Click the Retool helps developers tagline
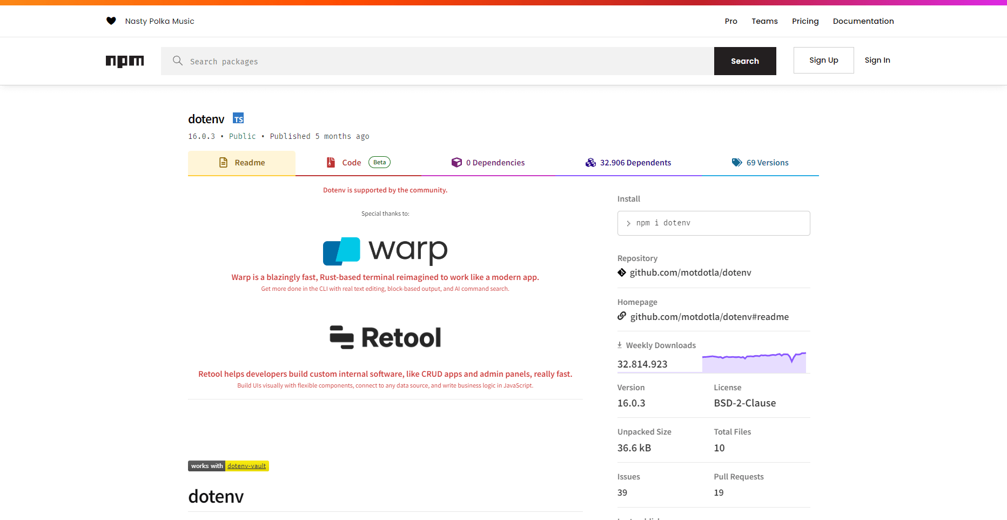 (385, 374)
